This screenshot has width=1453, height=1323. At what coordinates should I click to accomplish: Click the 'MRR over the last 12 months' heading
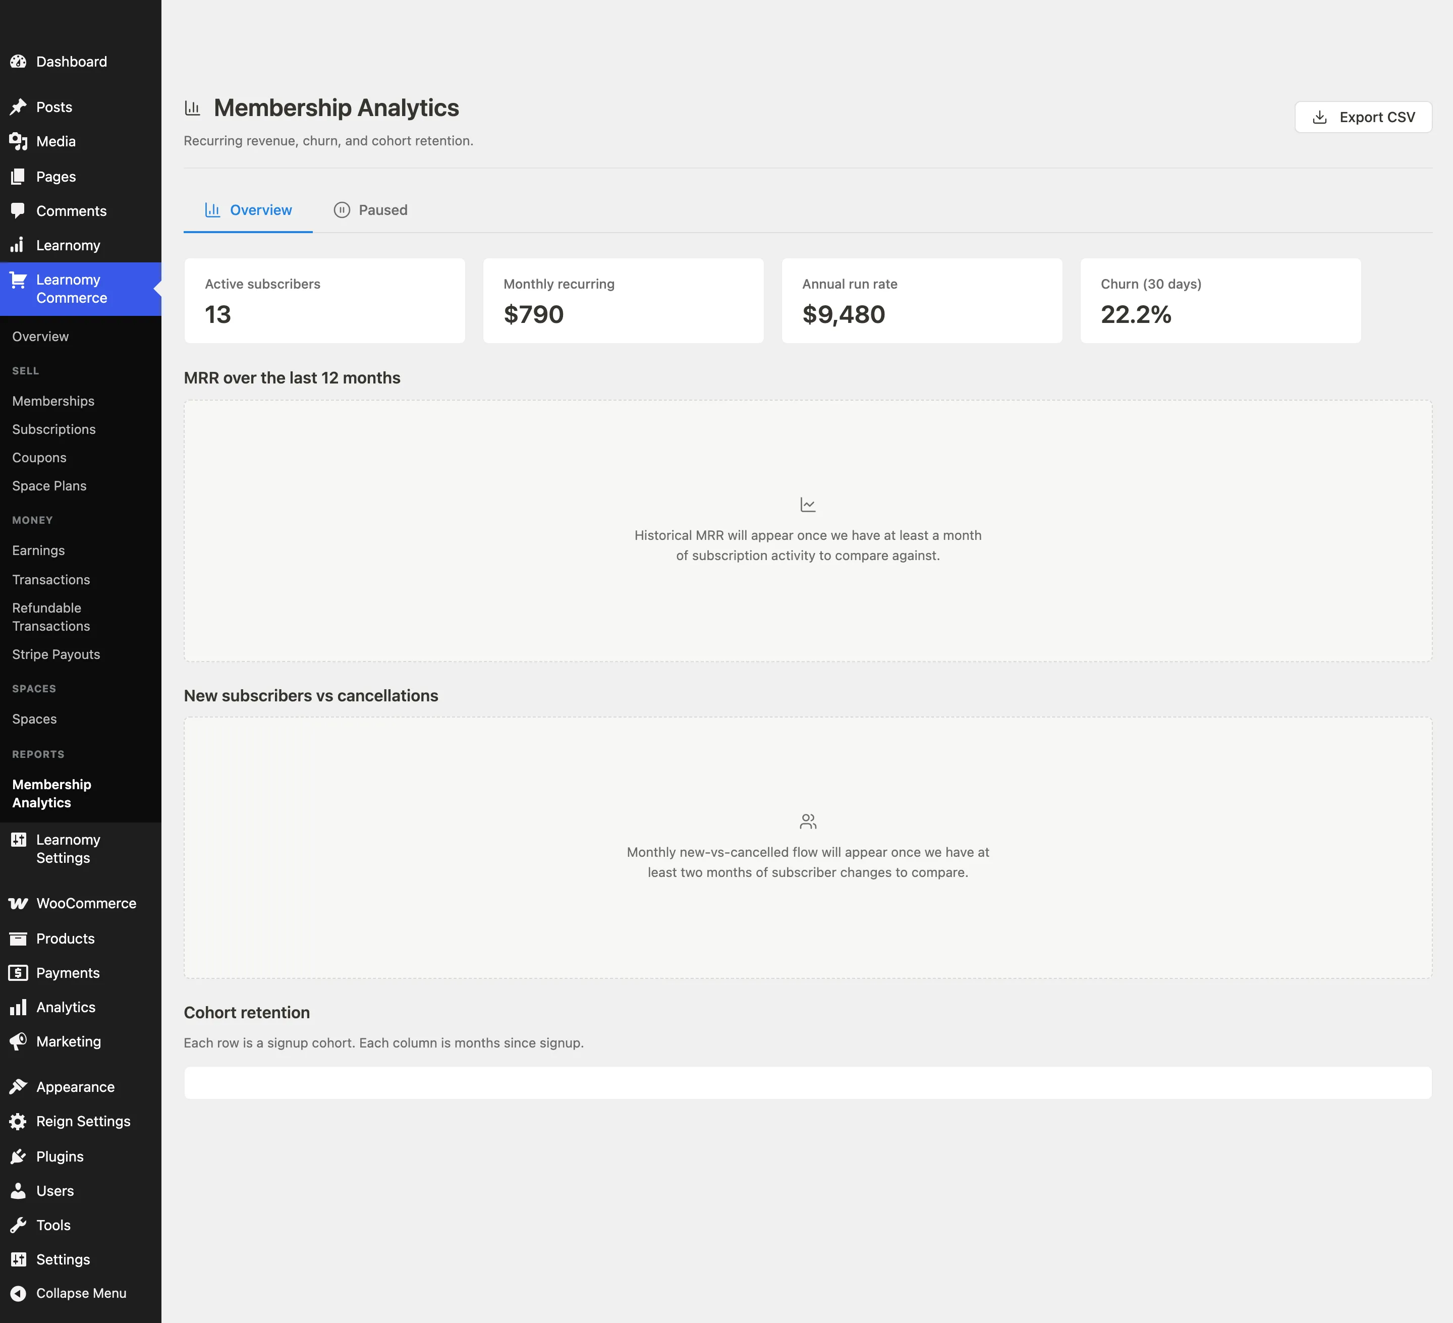coord(292,378)
